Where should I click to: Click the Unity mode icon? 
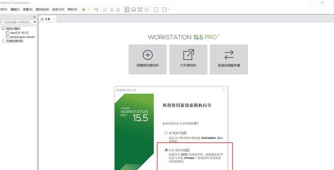tap(147, 9)
